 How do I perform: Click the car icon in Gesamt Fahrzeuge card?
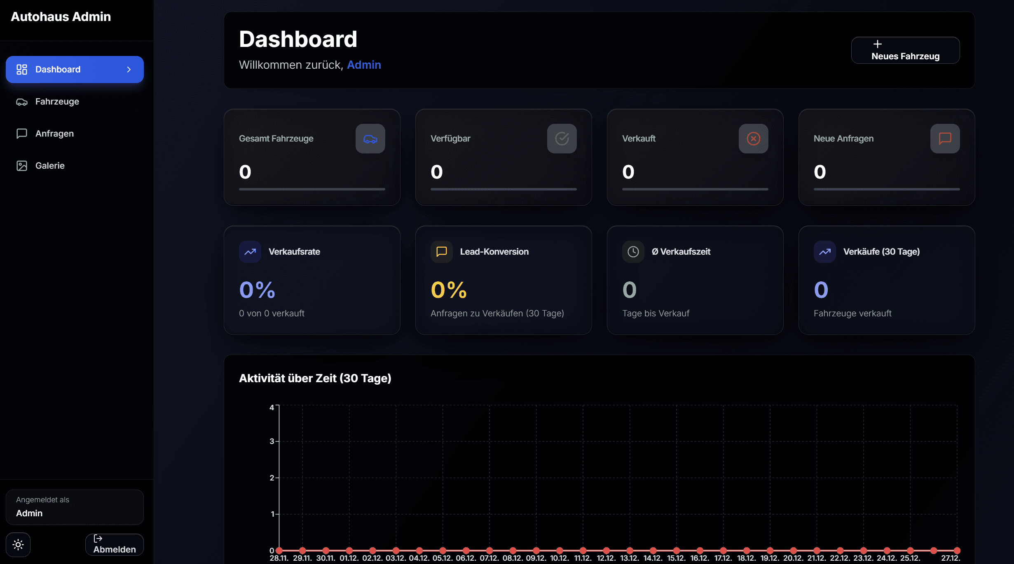[370, 139]
